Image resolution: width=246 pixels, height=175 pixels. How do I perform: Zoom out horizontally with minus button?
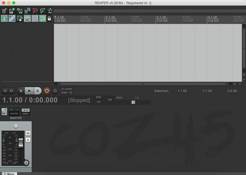coord(240,84)
